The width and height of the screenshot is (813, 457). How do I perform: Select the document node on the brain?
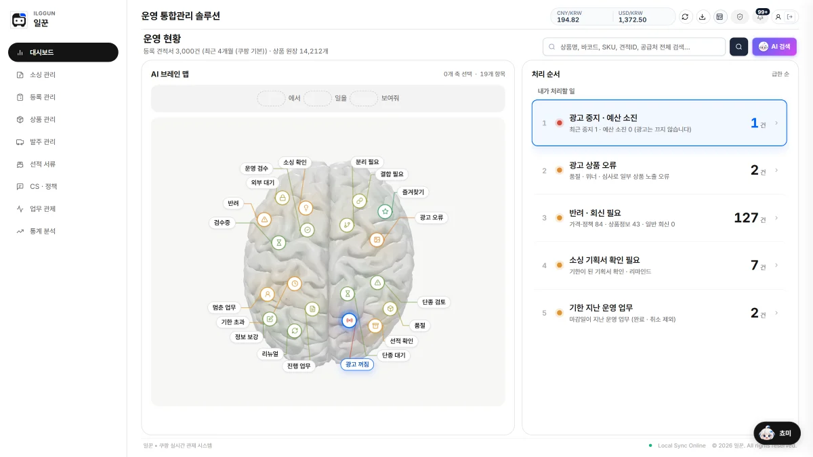click(312, 309)
